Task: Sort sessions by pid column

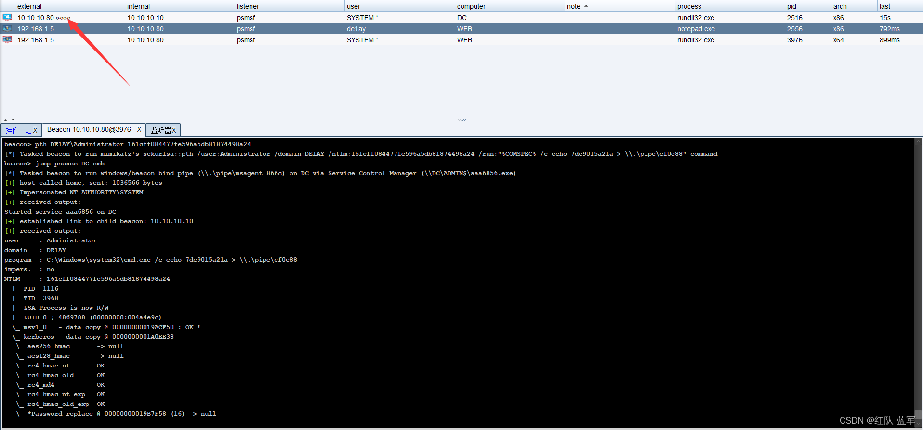Action: 807,6
